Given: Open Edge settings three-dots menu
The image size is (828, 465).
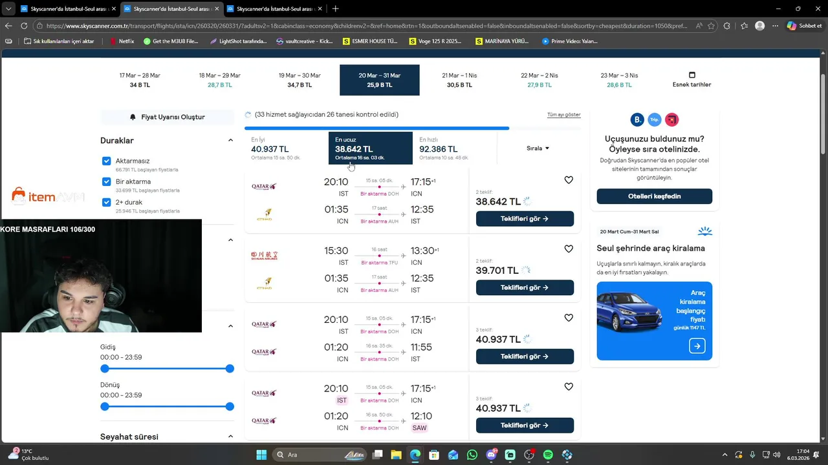Looking at the screenshot, I should (x=775, y=26).
